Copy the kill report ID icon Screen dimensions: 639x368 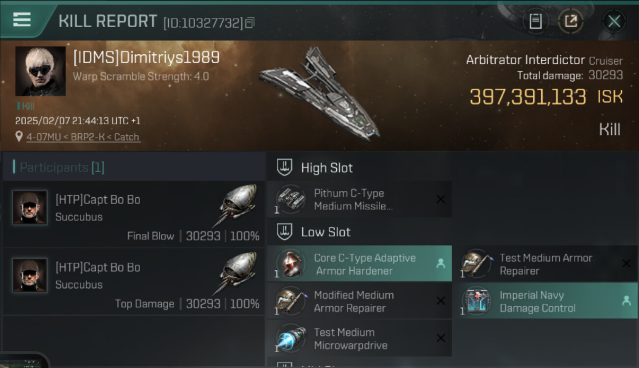coord(250,23)
